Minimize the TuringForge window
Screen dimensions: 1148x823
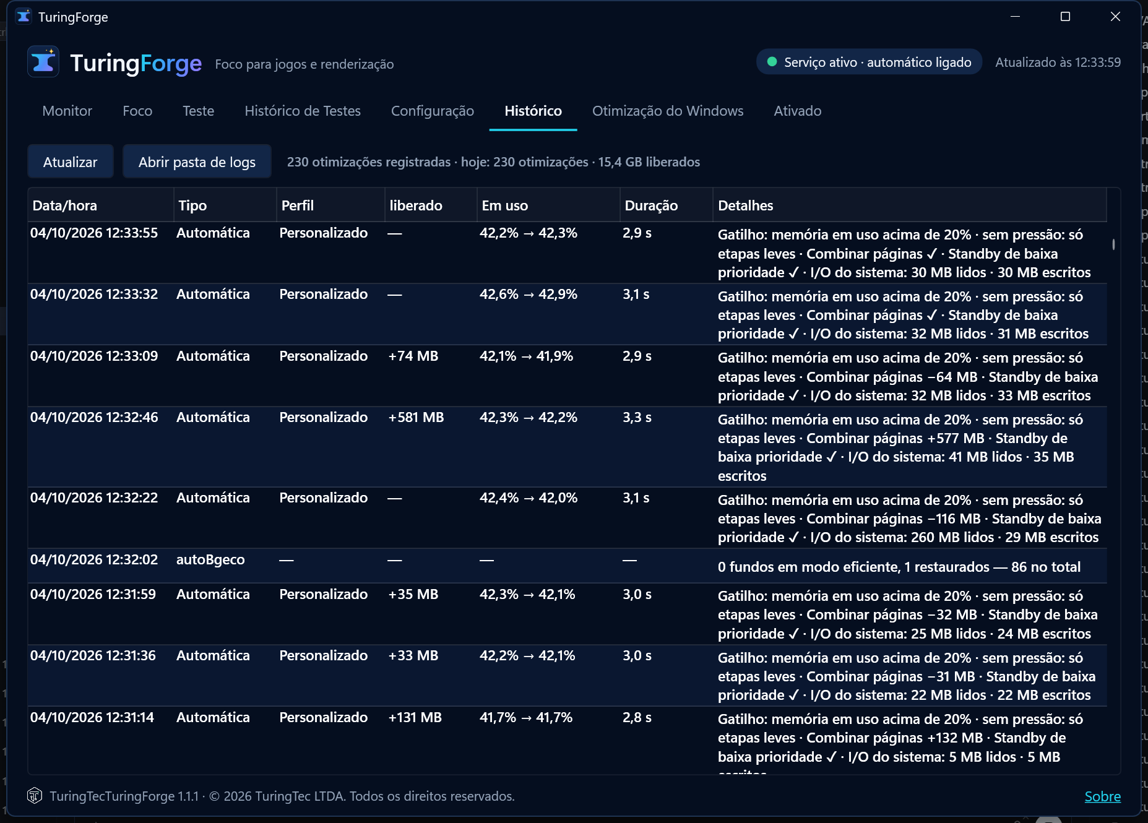[x=1015, y=17]
